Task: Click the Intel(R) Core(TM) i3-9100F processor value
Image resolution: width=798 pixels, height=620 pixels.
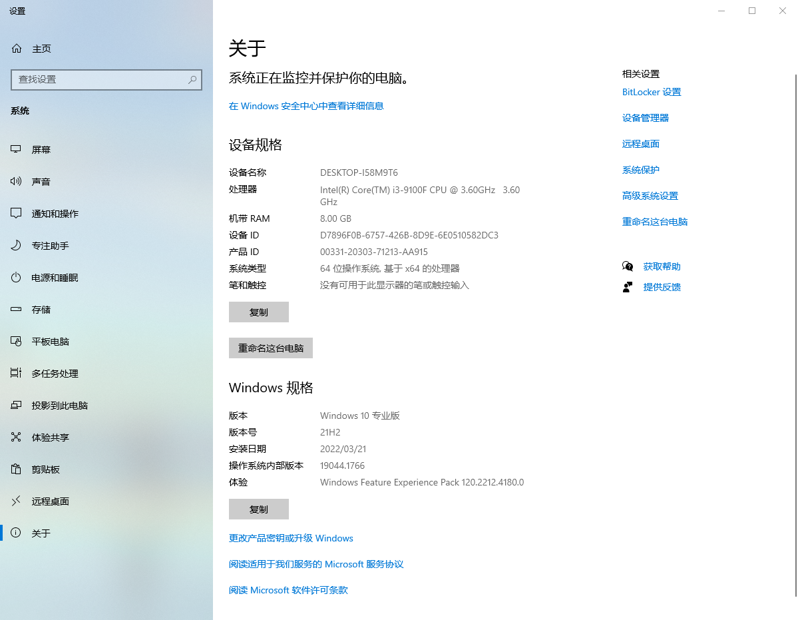Action: tap(420, 196)
